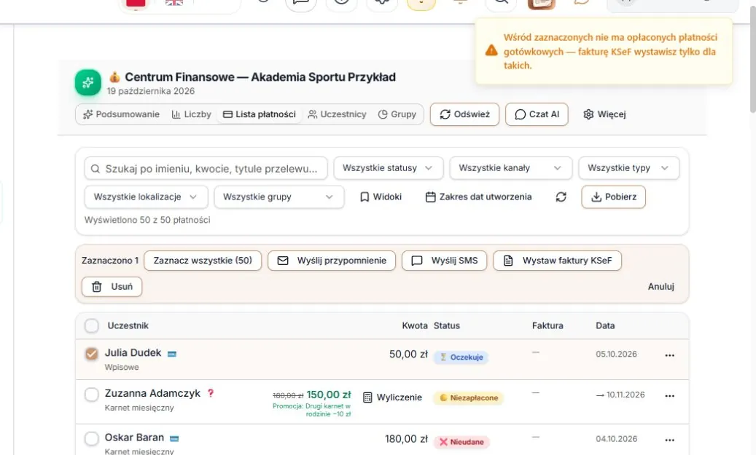Screen dimensions: 756x455
Task: Click the date 04.10.2026
Action: tap(616, 439)
